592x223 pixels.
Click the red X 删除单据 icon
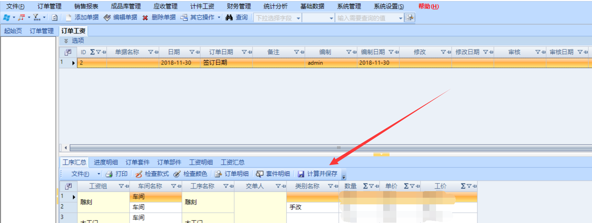click(x=145, y=18)
